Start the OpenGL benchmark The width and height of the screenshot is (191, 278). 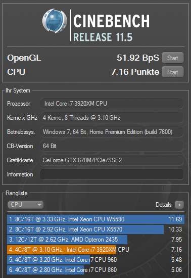(x=173, y=58)
